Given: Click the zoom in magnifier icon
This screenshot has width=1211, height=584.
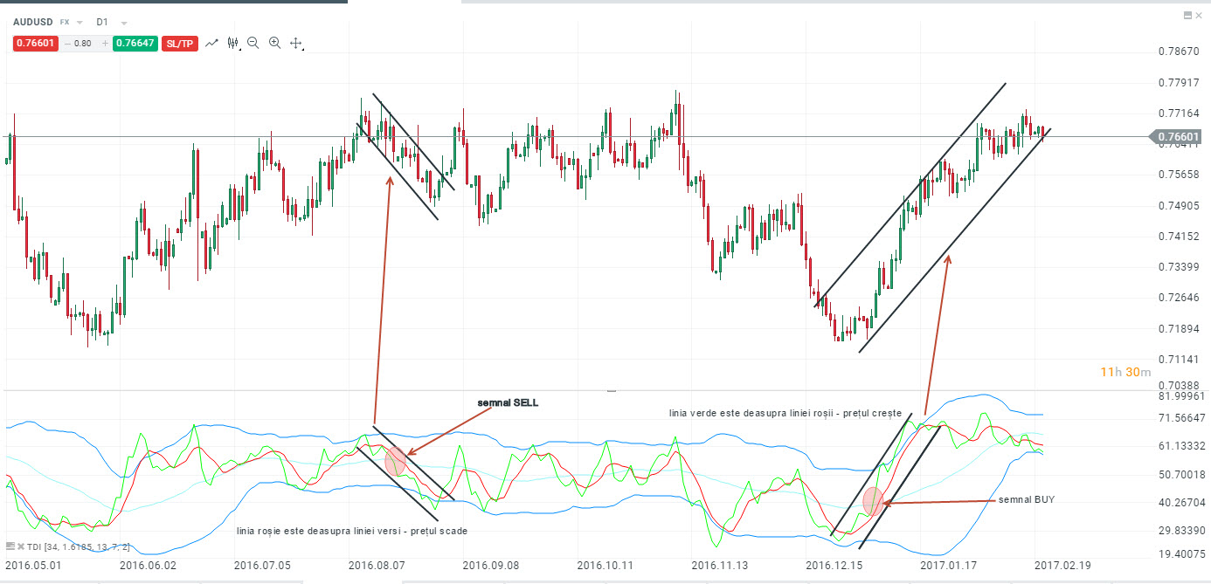Looking at the screenshot, I should (274, 43).
